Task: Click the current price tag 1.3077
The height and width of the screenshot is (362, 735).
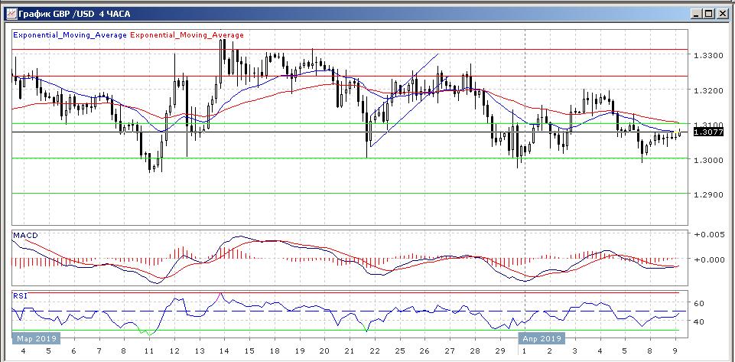Action: pyautogui.click(x=703, y=132)
